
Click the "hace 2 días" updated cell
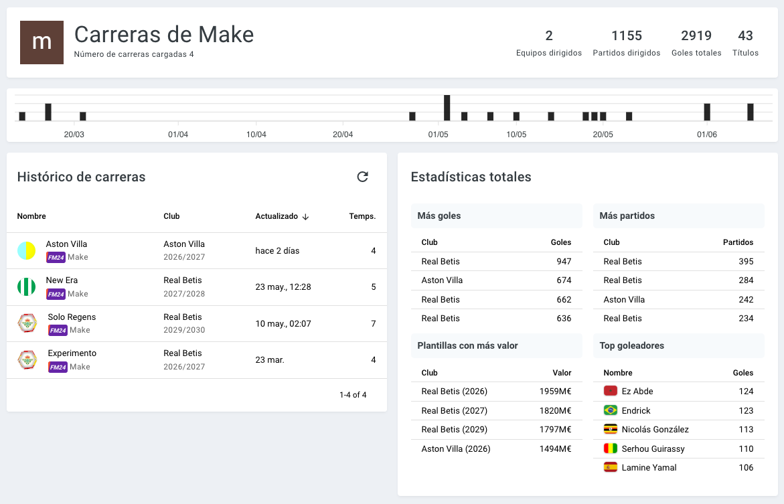(277, 250)
